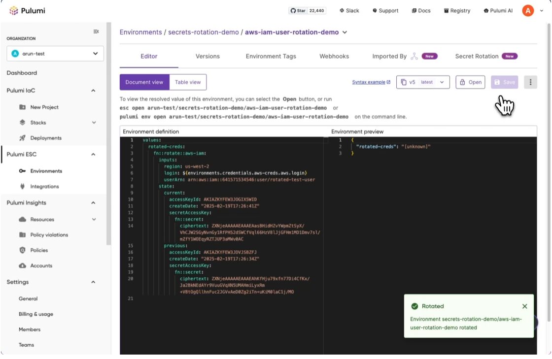Click the Environments key icon
The width and height of the screenshot is (552, 359).
pyautogui.click(x=23, y=171)
